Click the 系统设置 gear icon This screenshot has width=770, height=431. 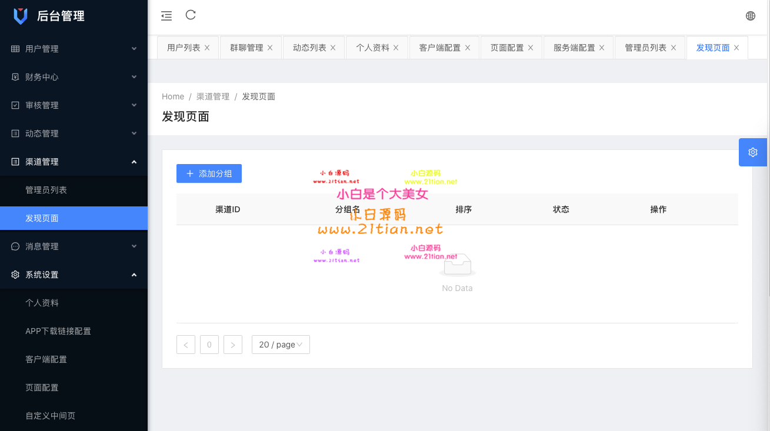pos(15,275)
